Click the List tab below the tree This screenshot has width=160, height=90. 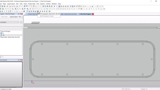tap(2, 57)
